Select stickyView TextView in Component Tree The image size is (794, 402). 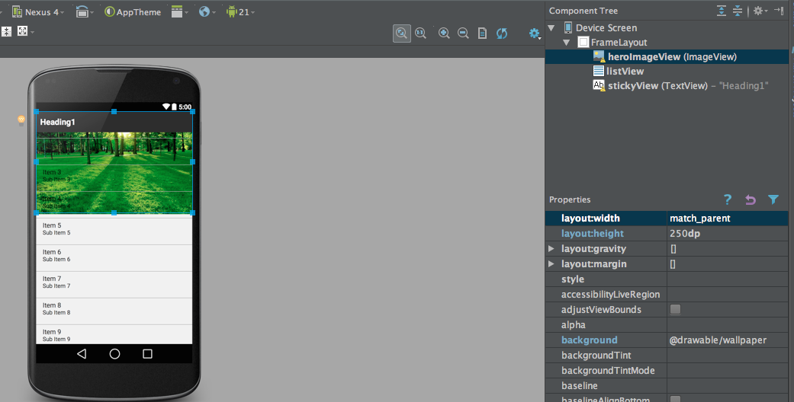coord(632,86)
